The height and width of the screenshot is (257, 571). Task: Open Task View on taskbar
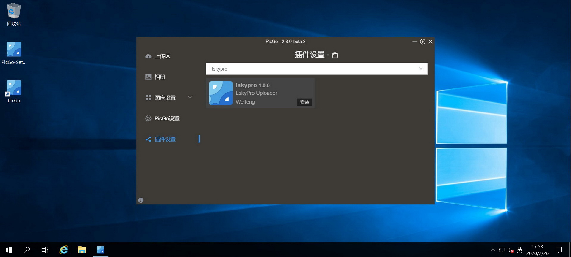point(45,250)
